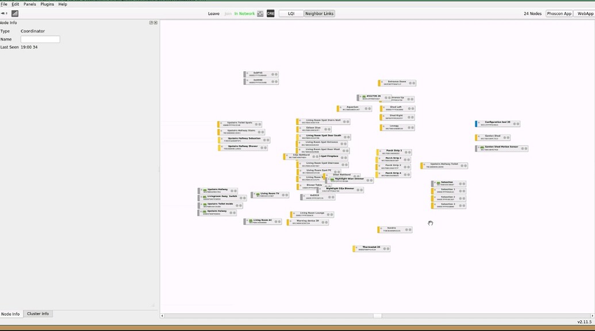Open the Phoscon App button

tap(559, 13)
